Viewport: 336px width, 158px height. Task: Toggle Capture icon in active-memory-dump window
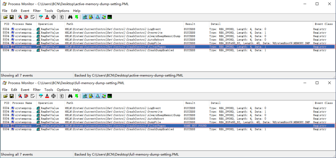click(x=20, y=17)
